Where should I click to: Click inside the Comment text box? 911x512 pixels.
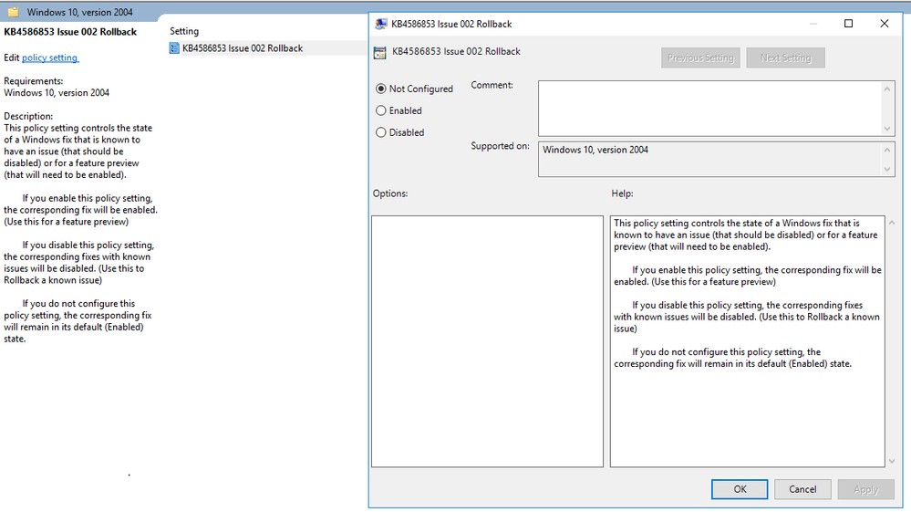click(710, 108)
